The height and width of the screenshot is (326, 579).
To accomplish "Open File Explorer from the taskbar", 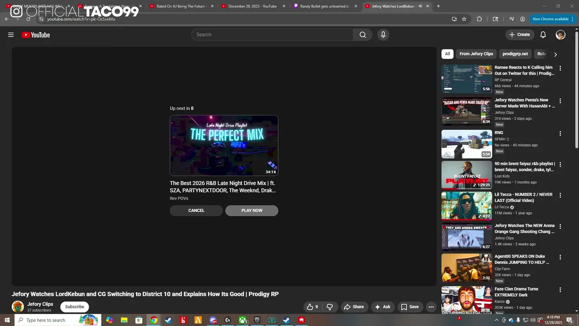I will [124, 320].
